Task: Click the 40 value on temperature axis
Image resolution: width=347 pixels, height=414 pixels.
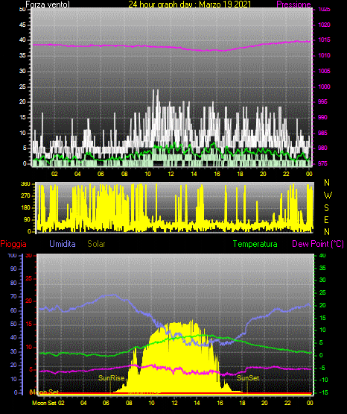Action: pyautogui.click(x=322, y=256)
